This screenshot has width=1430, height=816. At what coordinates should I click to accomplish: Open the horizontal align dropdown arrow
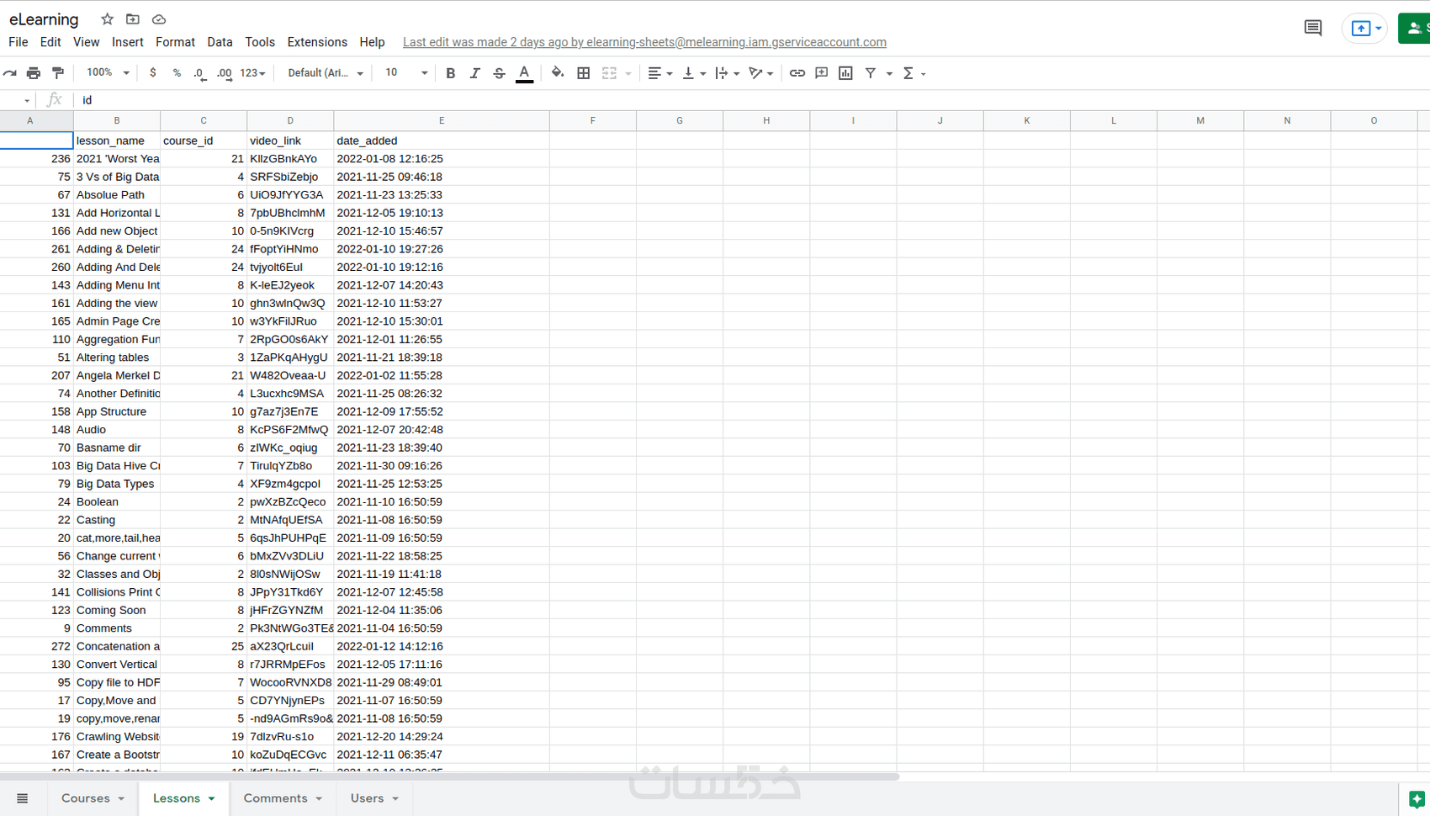[670, 73]
